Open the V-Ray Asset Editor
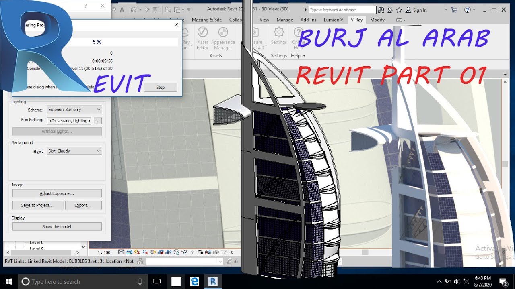515x289 pixels. (203, 38)
